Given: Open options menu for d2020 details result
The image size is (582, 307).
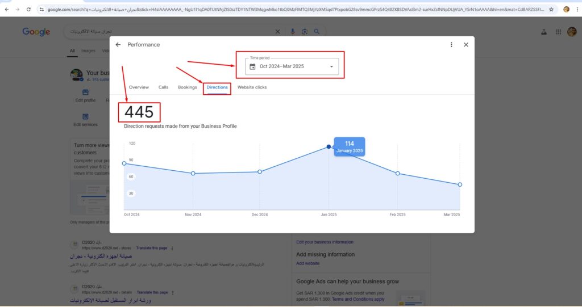Looking at the screenshot, I should tap(173, 293).
